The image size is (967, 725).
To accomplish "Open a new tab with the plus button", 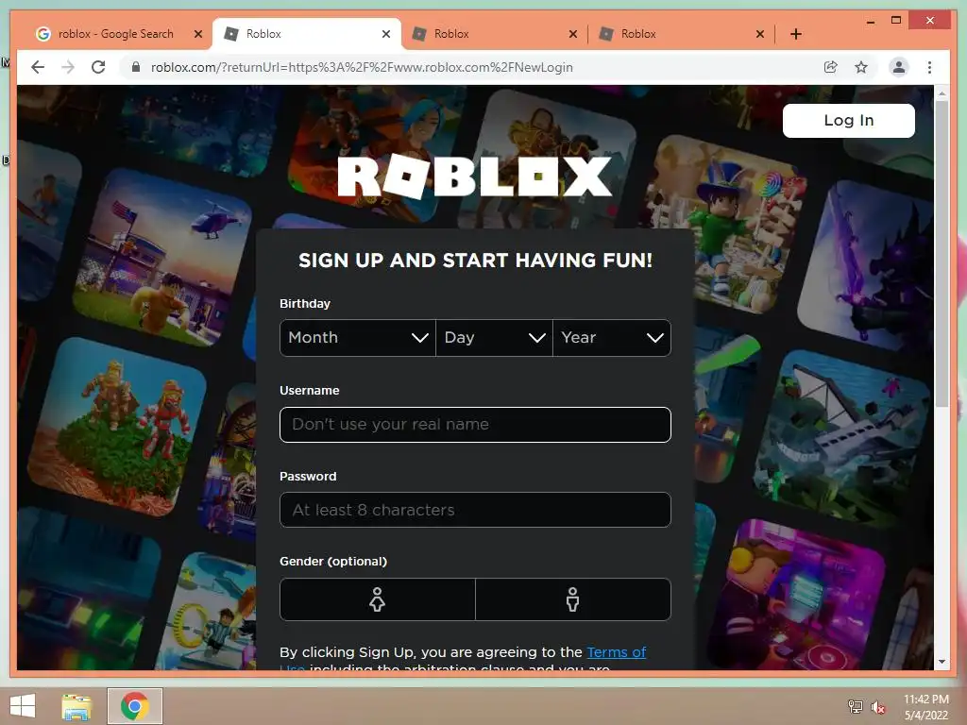I will (x=795, y=34).
